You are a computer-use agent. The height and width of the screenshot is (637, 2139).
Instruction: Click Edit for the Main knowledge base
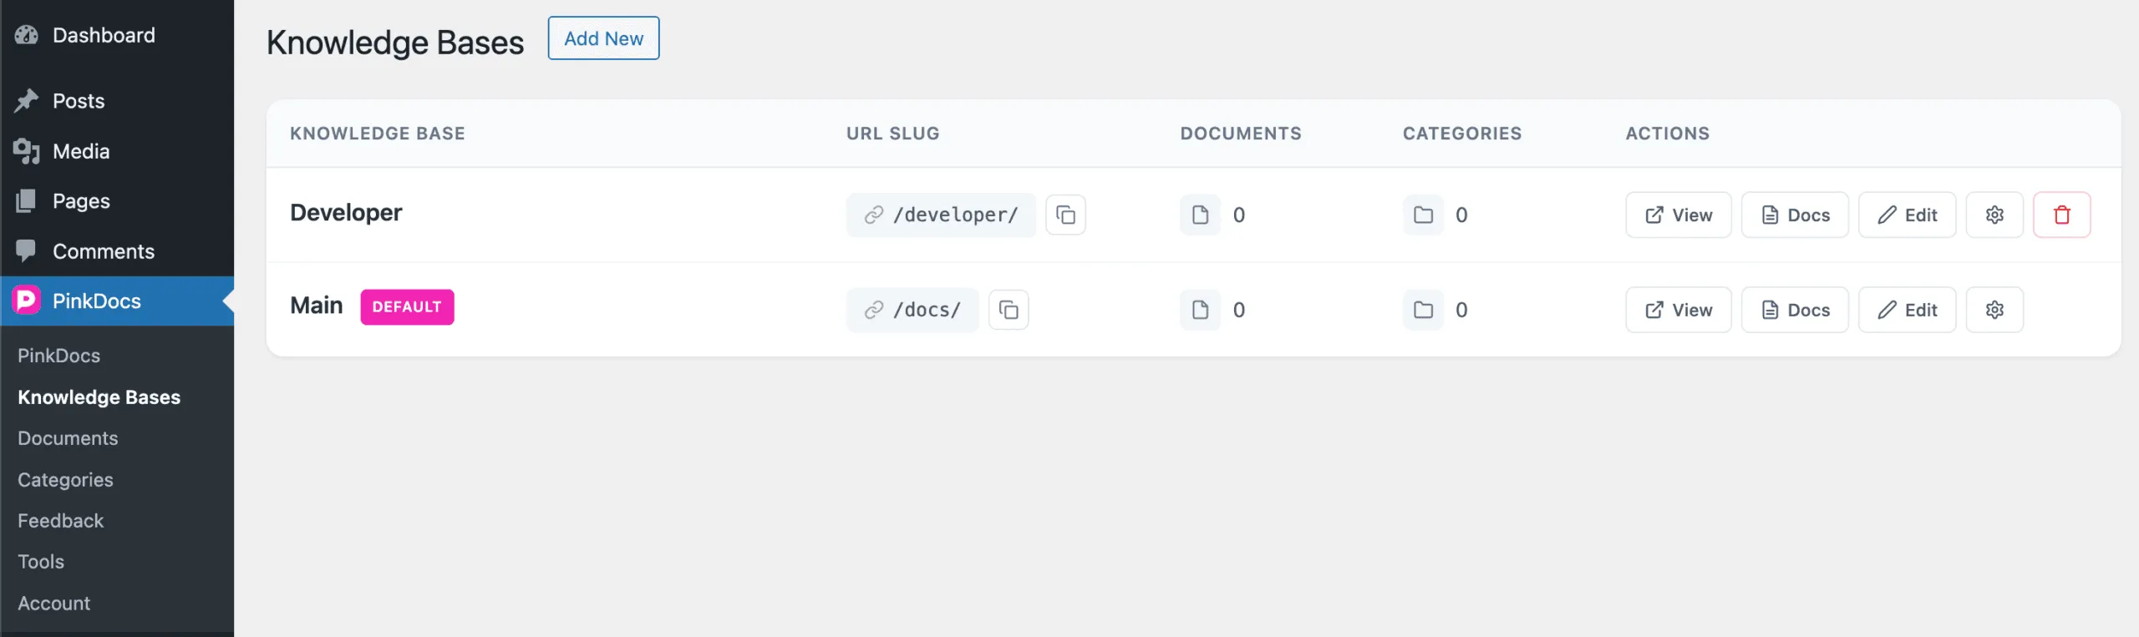click(1908, 309)
